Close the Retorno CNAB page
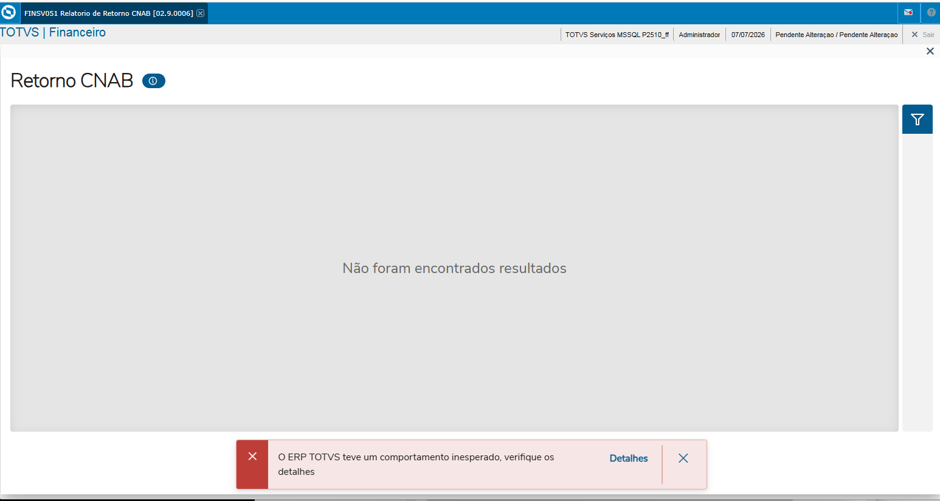940x501 pixels. click(x=930, y=51)
